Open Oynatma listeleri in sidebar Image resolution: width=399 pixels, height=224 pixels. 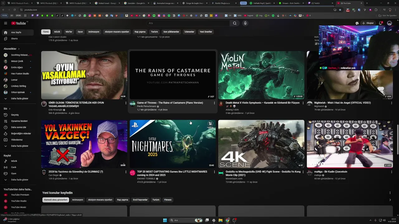(18, 121)
